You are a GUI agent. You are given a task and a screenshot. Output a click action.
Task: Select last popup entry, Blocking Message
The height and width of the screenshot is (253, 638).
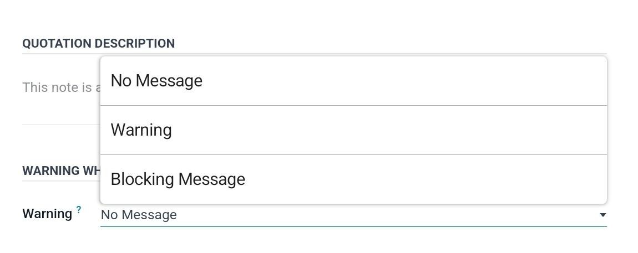click(x=178, y=179)
